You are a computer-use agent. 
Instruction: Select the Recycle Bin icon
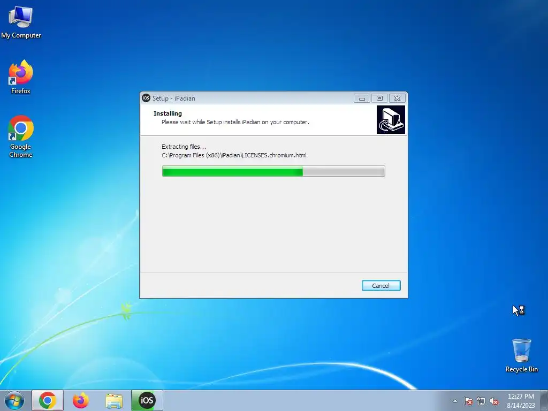click(x=521, y=355)
